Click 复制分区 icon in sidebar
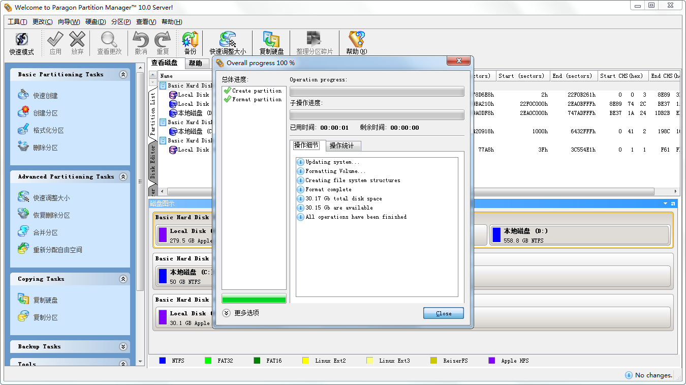The height and width of the screenshot is (385, 686). click(x=23, y=317)
